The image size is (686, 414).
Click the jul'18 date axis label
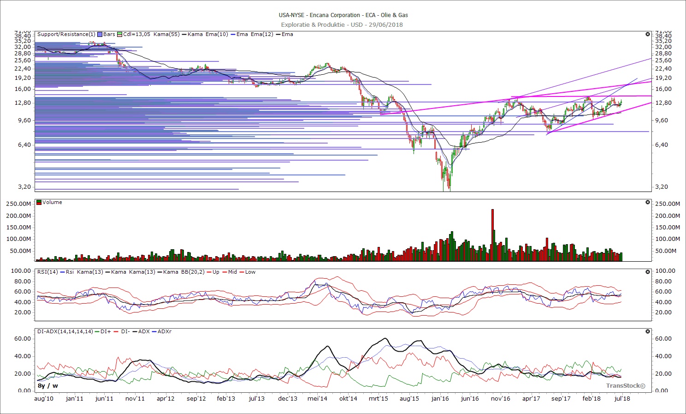[x=622, y=398]
